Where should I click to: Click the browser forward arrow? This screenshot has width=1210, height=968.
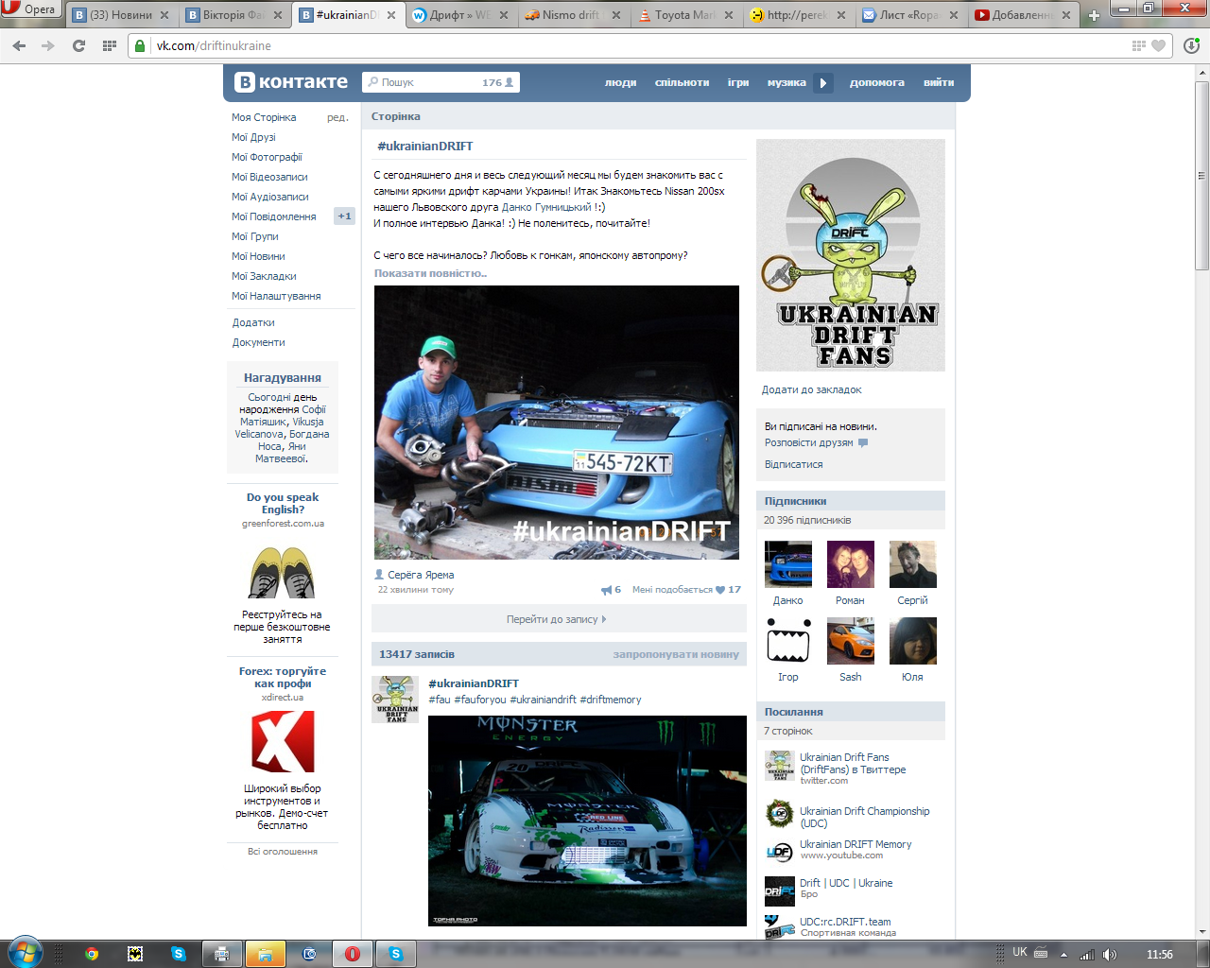48,45
